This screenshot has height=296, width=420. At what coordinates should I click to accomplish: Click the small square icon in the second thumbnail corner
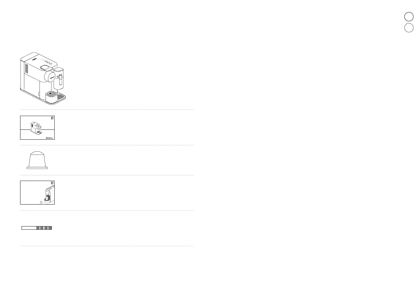[52, 183]
